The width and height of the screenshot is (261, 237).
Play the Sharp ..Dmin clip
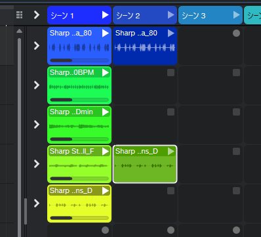point(106,112)
